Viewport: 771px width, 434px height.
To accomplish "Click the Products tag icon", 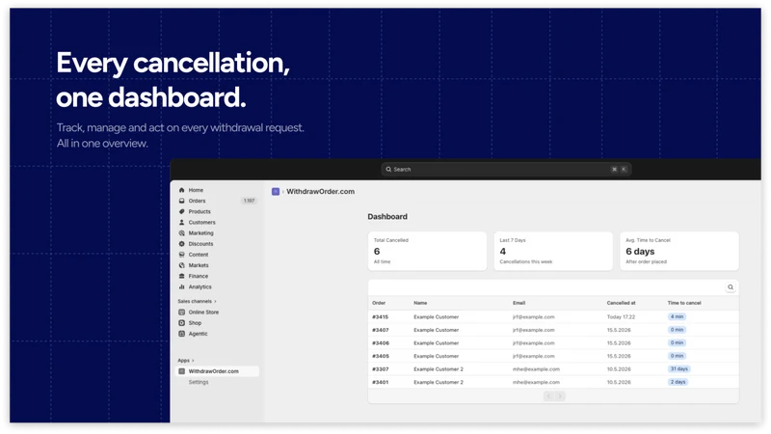I will [x=181, y=211].
